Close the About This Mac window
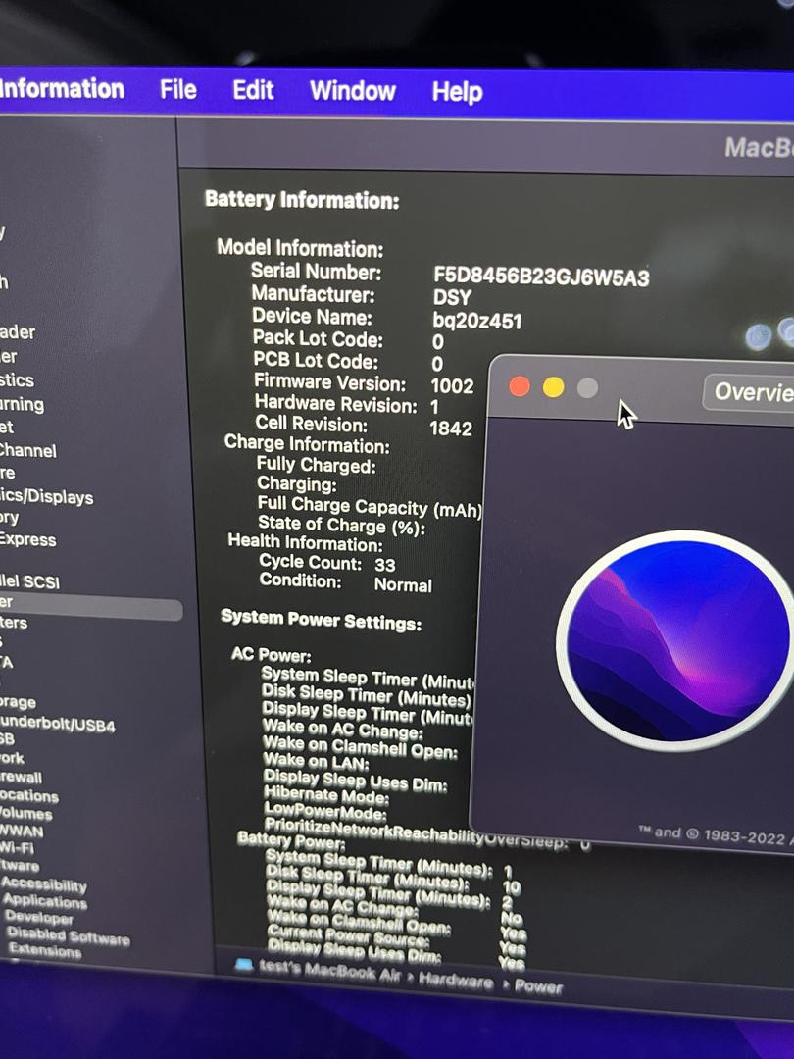The image size is (794, 1059). pyautogui.click(x=520, y=386)
